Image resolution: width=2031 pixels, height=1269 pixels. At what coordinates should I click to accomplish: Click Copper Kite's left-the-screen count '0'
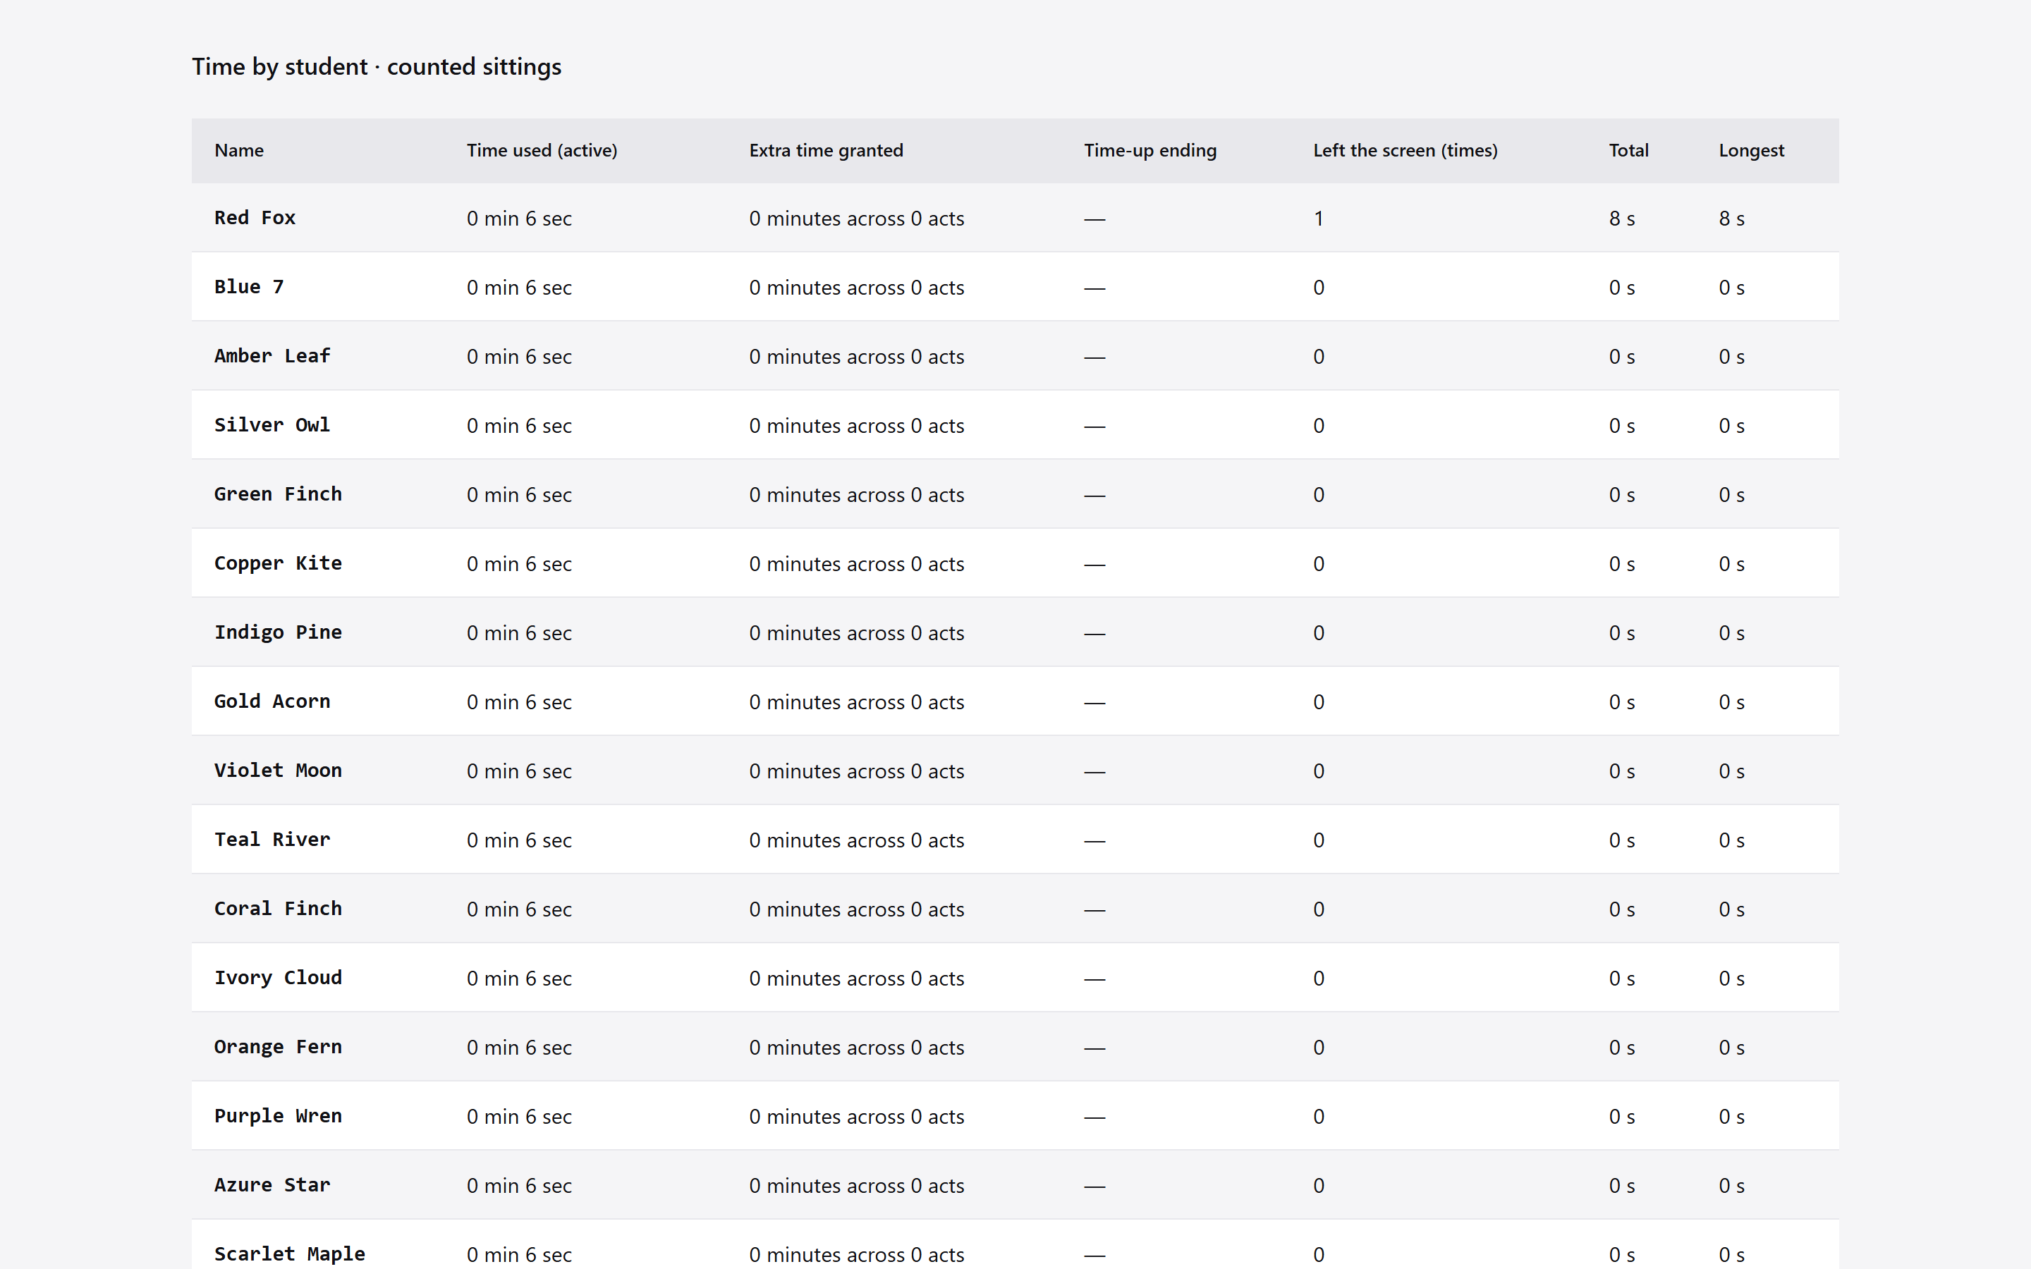pyautogui.click(x=1319, y=563)
